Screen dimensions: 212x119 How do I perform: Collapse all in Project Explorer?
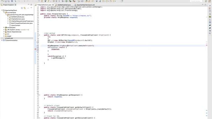(x=22, y=8)
